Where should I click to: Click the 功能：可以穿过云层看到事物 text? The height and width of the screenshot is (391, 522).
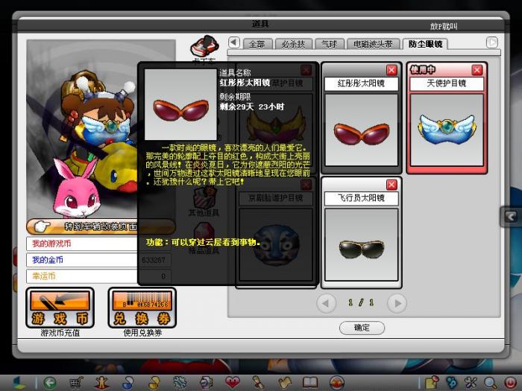tap(203, 242)
